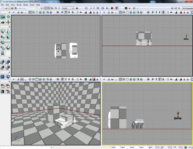Open the Build menu
This screenshot has height=149, width=193.
click(x=25, y=5)
